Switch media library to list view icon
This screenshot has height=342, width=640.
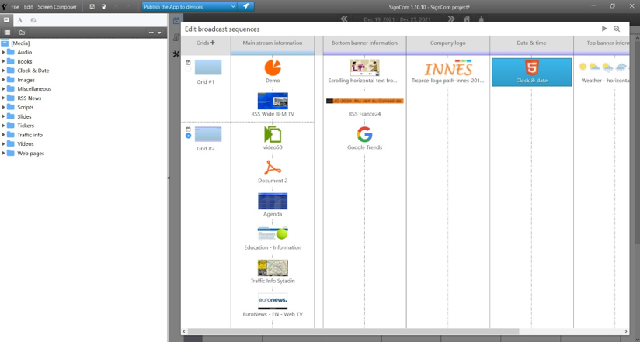pos(7,33)
